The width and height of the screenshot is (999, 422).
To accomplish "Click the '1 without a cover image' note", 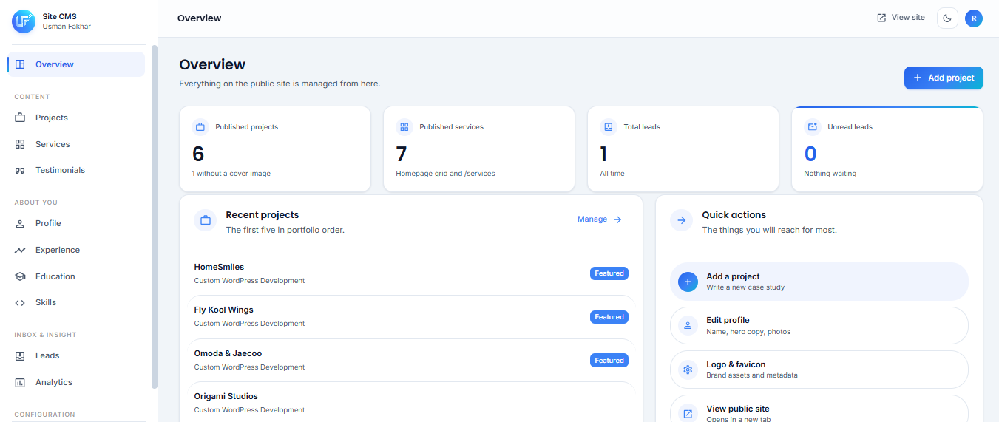I will [231, 174].
